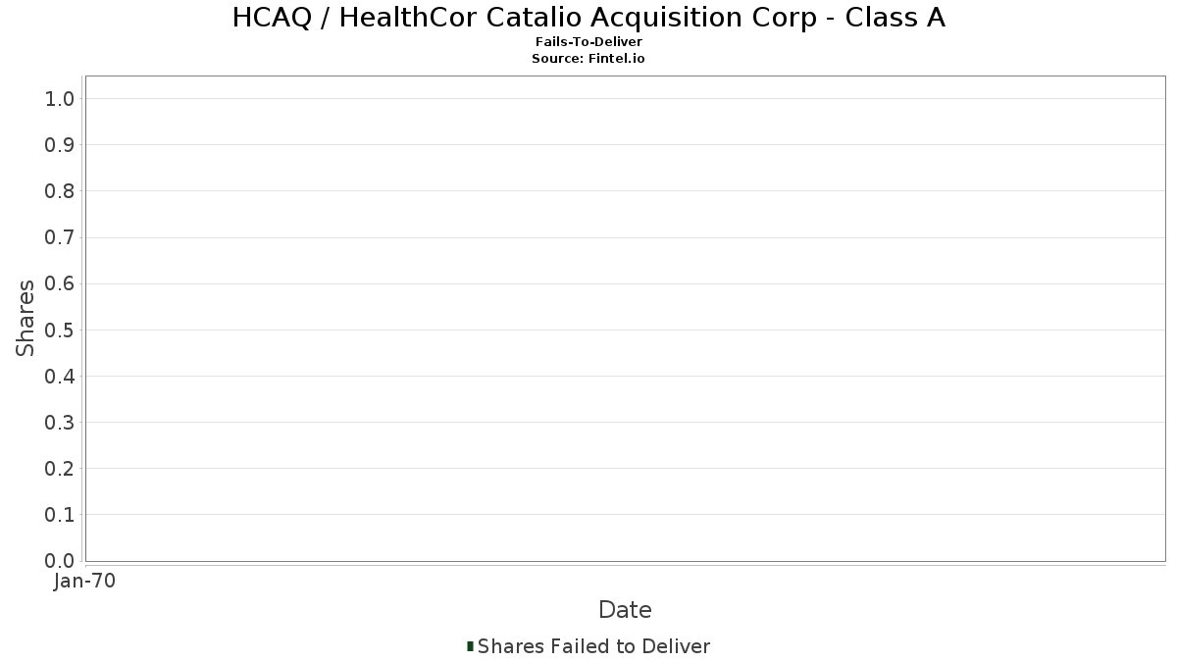Click the 0.0 y-axis tick label
Screen dimensions: 1177x662
pos(60,561)
